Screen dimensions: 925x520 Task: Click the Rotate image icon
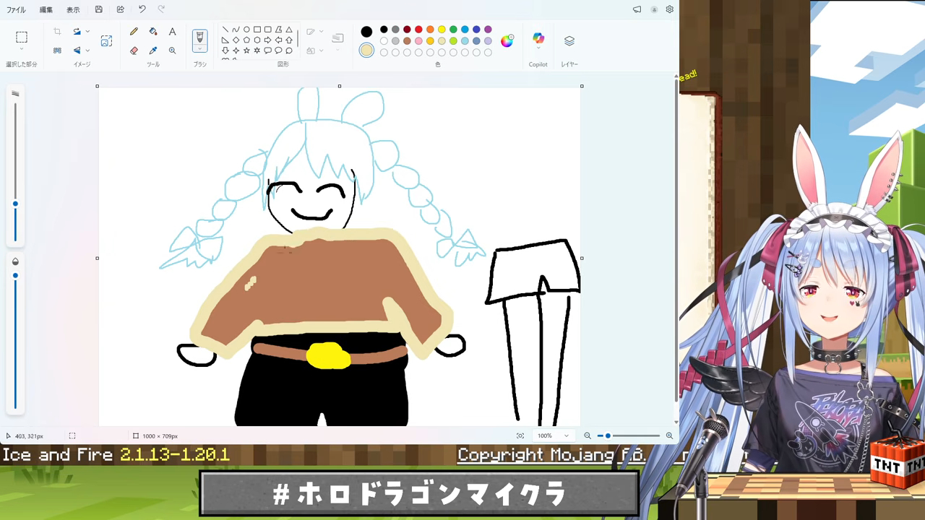[x=77, y=32]
